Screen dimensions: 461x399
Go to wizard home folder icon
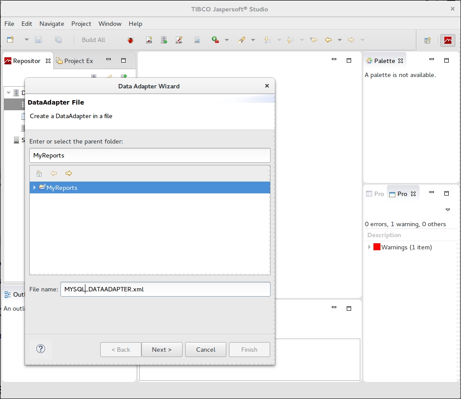(39, 173)
